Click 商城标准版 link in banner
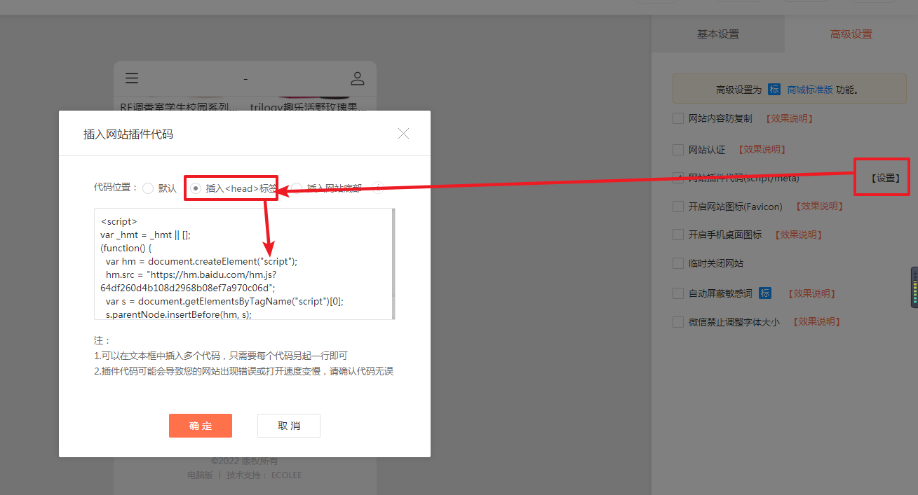The height and width of the screenshot is (495, 918). click(810, 90)
